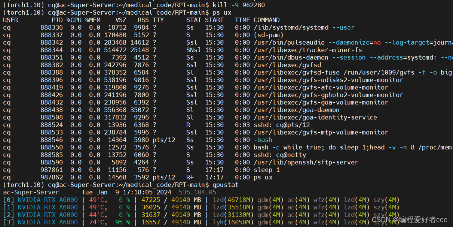Select the -bash process entry
The height and width of the screenshot is (227, 453).
pyautogui.click(x=263, y=140)
